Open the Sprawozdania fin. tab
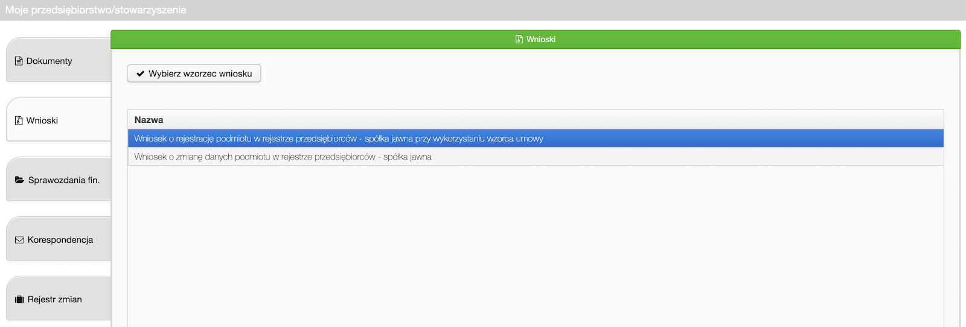The image size is (966, 327). 59,179
